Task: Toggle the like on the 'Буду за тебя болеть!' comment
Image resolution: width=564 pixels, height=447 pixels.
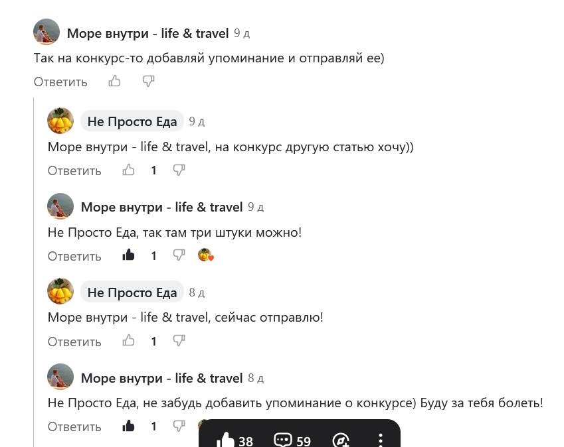Action: point(128,426)
